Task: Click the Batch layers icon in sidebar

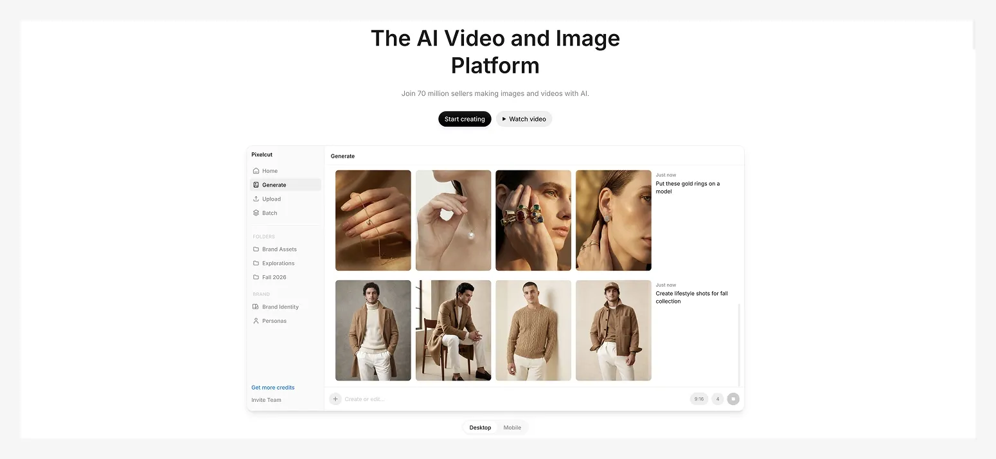Action: [x=256, y=213]
